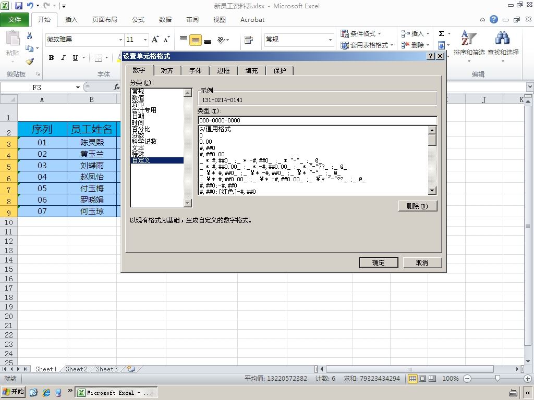Expand the formula bar chevron
The width and height of the screenshot is (534, 400).
click(530, 87)
